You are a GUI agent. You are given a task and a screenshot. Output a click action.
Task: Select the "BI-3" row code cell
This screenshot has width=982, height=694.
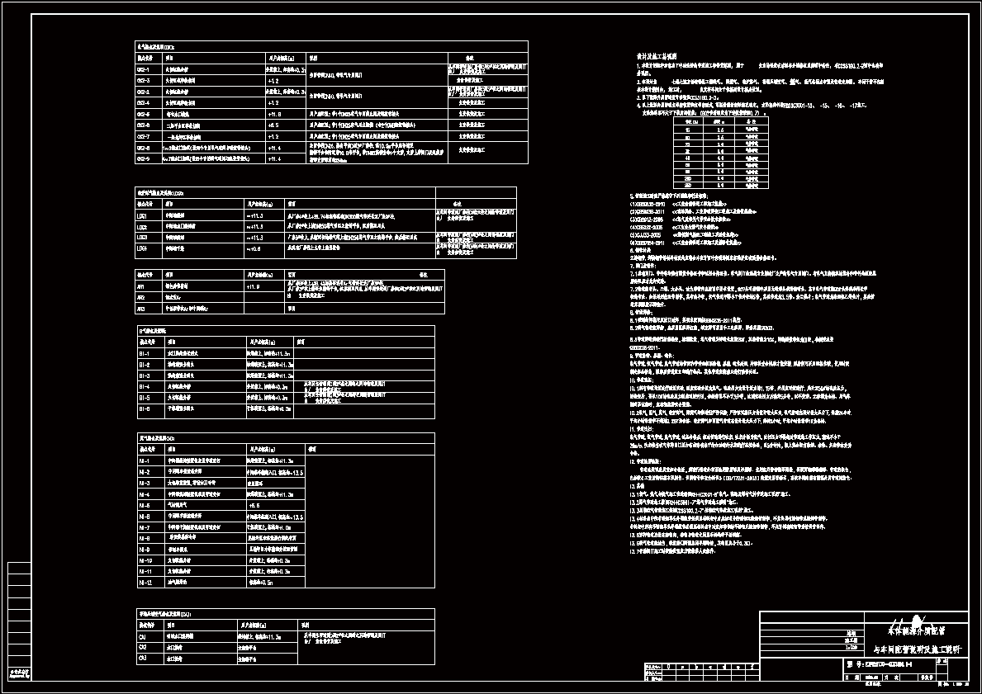pyautogui.click(x=151, y=376)
